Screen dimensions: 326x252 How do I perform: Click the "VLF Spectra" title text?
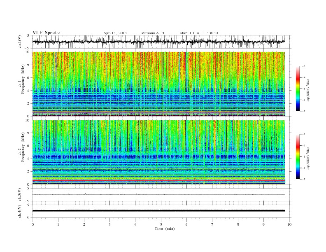[x=47, y=33]
